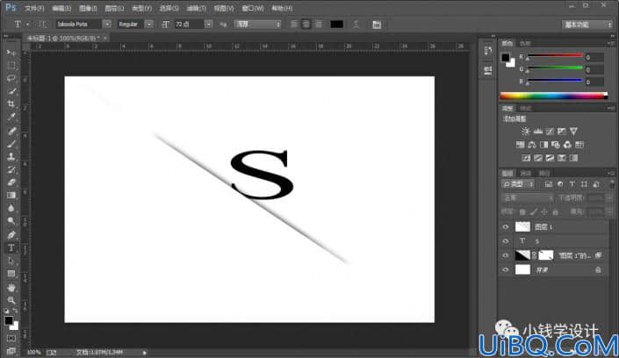This screenshot has height=358, width=619.
Task: Open the anti-aliasing method dropdown
Action: 257,24
